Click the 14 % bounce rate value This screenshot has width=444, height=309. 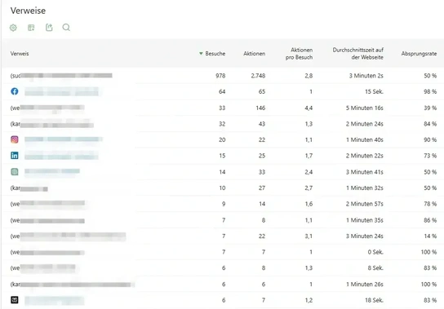click(x=430, y=236)
